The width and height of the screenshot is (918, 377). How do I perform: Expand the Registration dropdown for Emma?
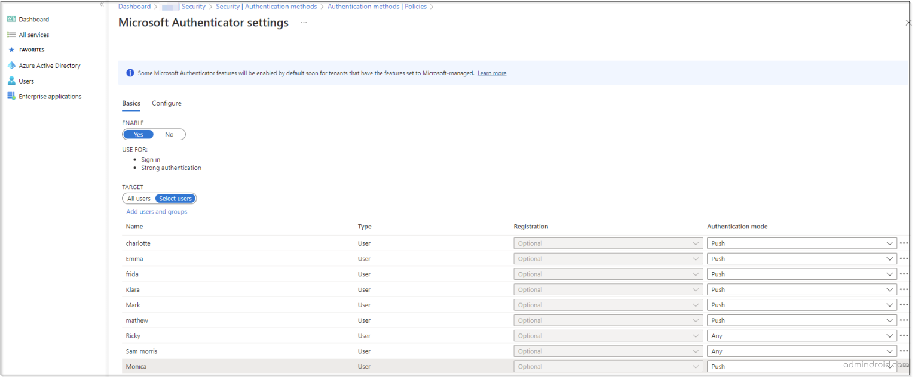point(608,258)
